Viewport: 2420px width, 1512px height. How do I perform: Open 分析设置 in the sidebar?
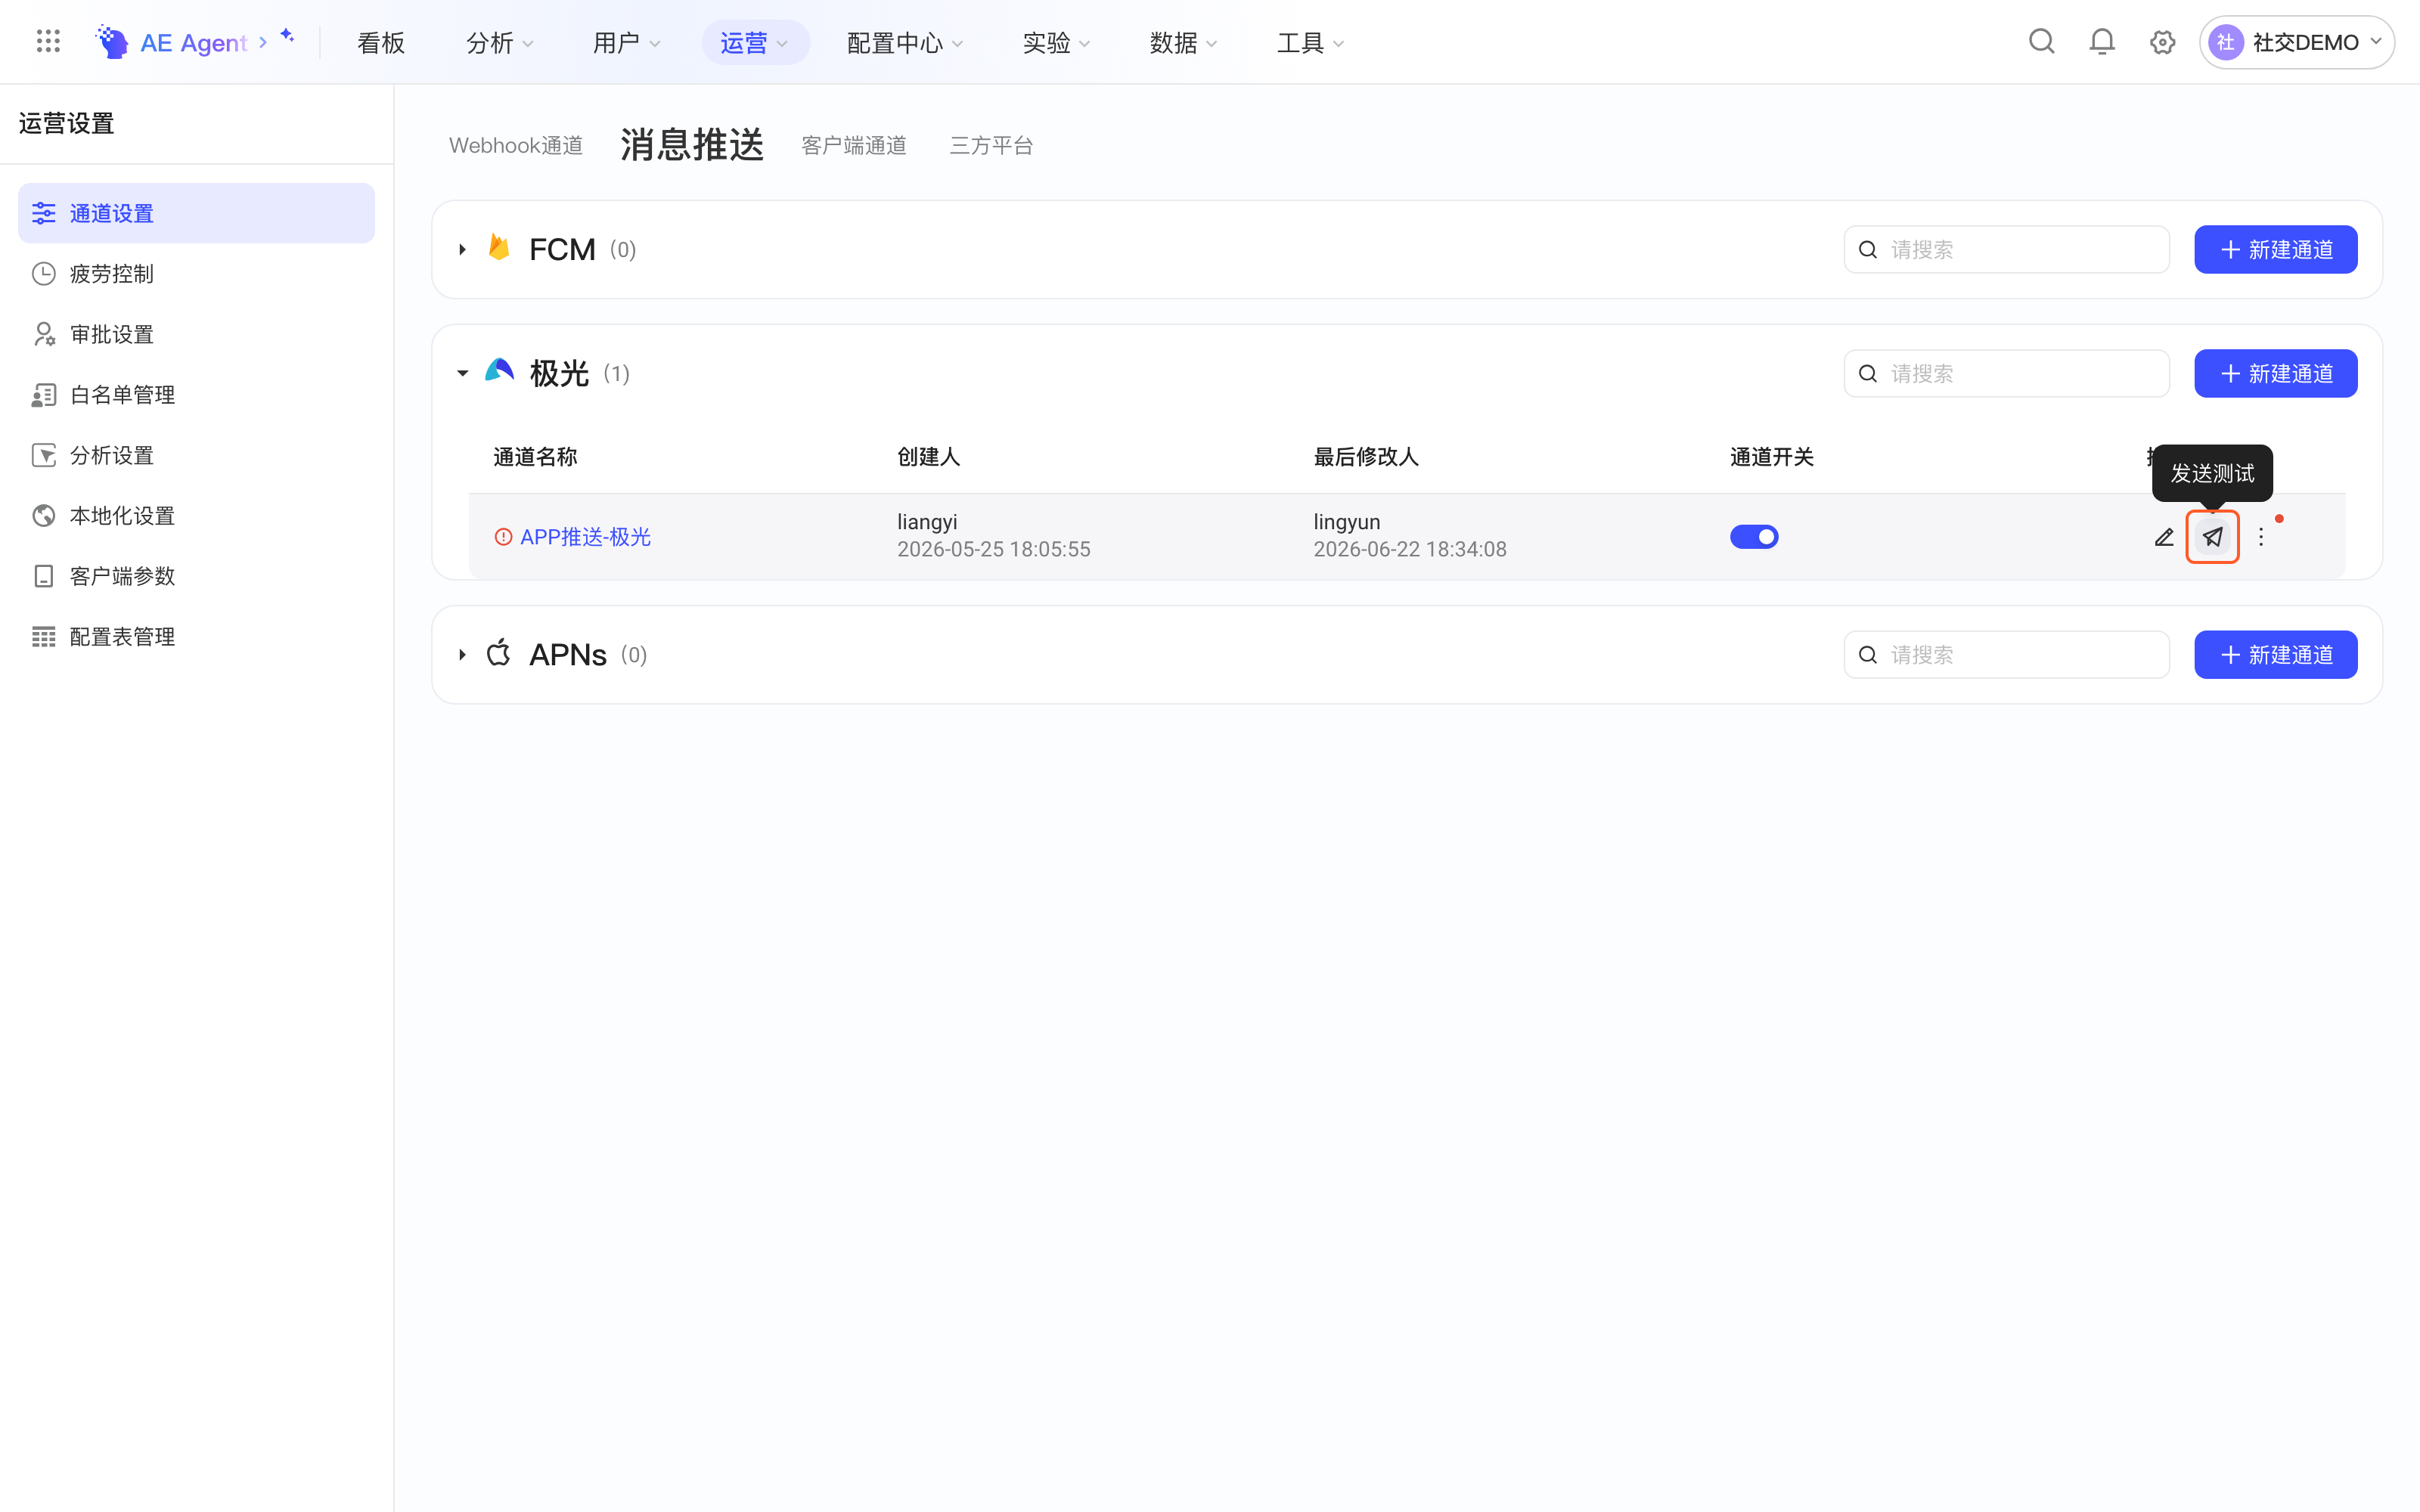[196, 455]
